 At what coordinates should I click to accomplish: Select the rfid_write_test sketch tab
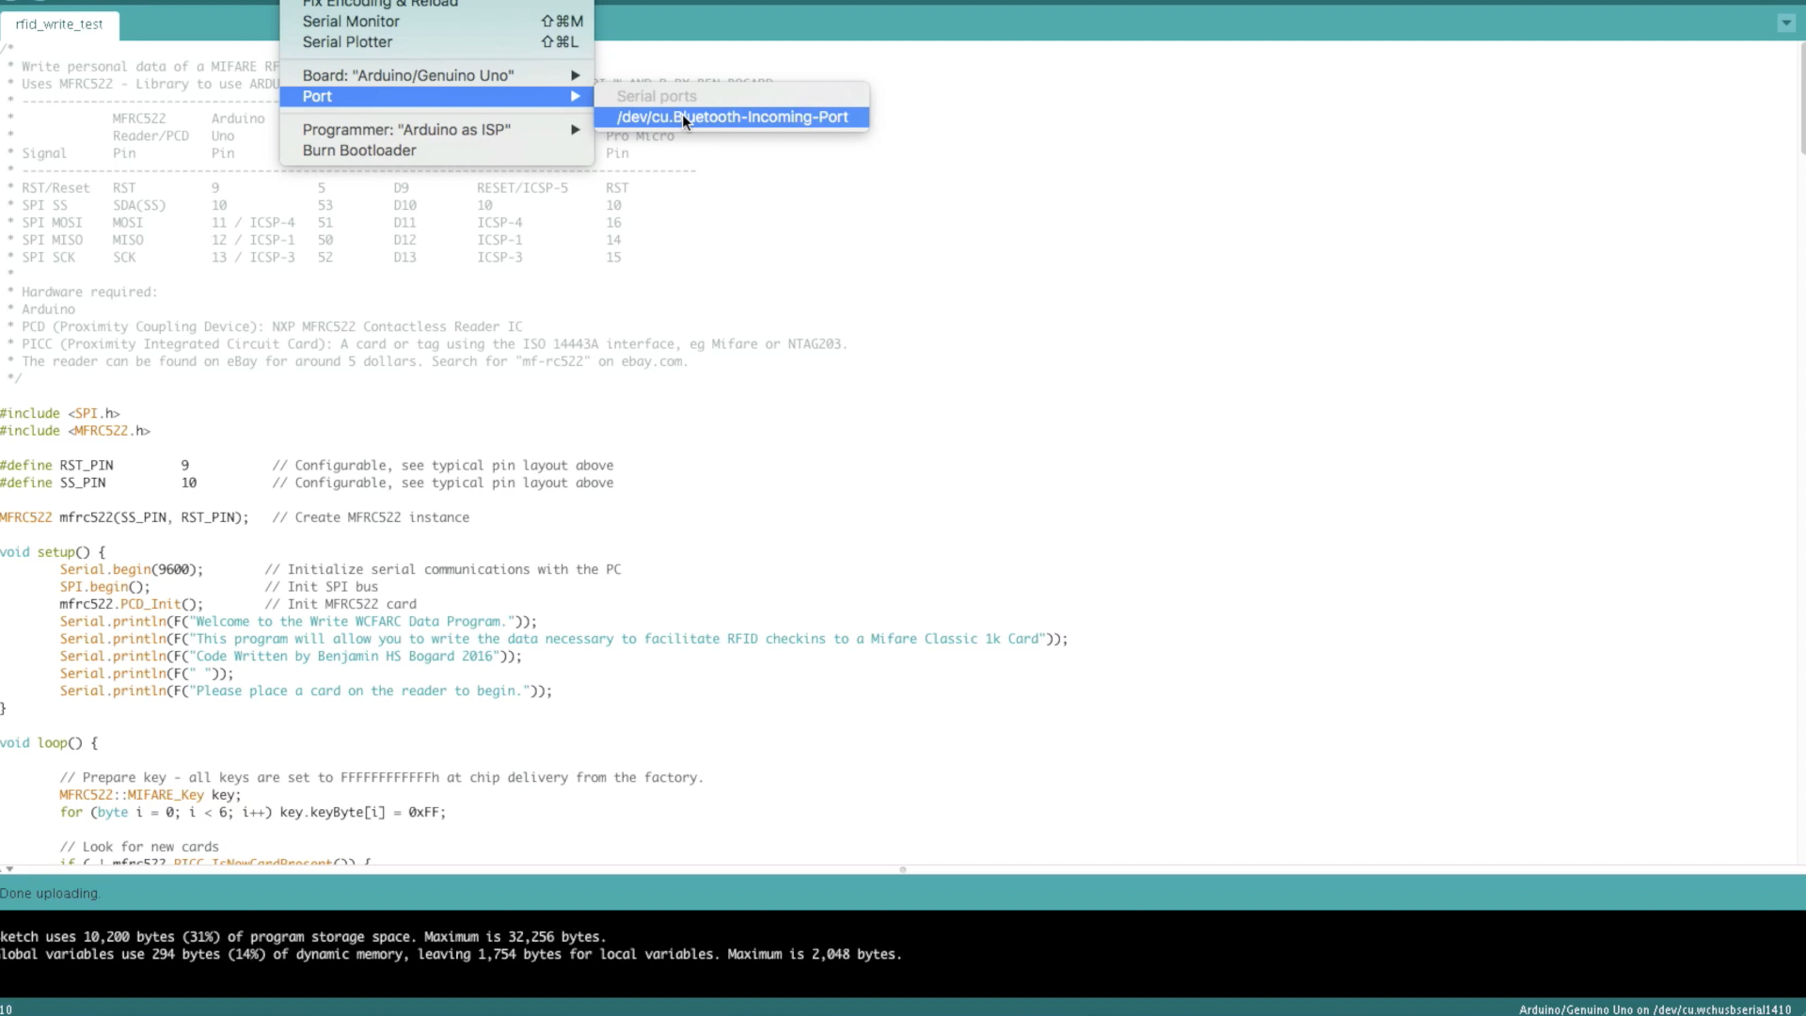pos(59,24)
